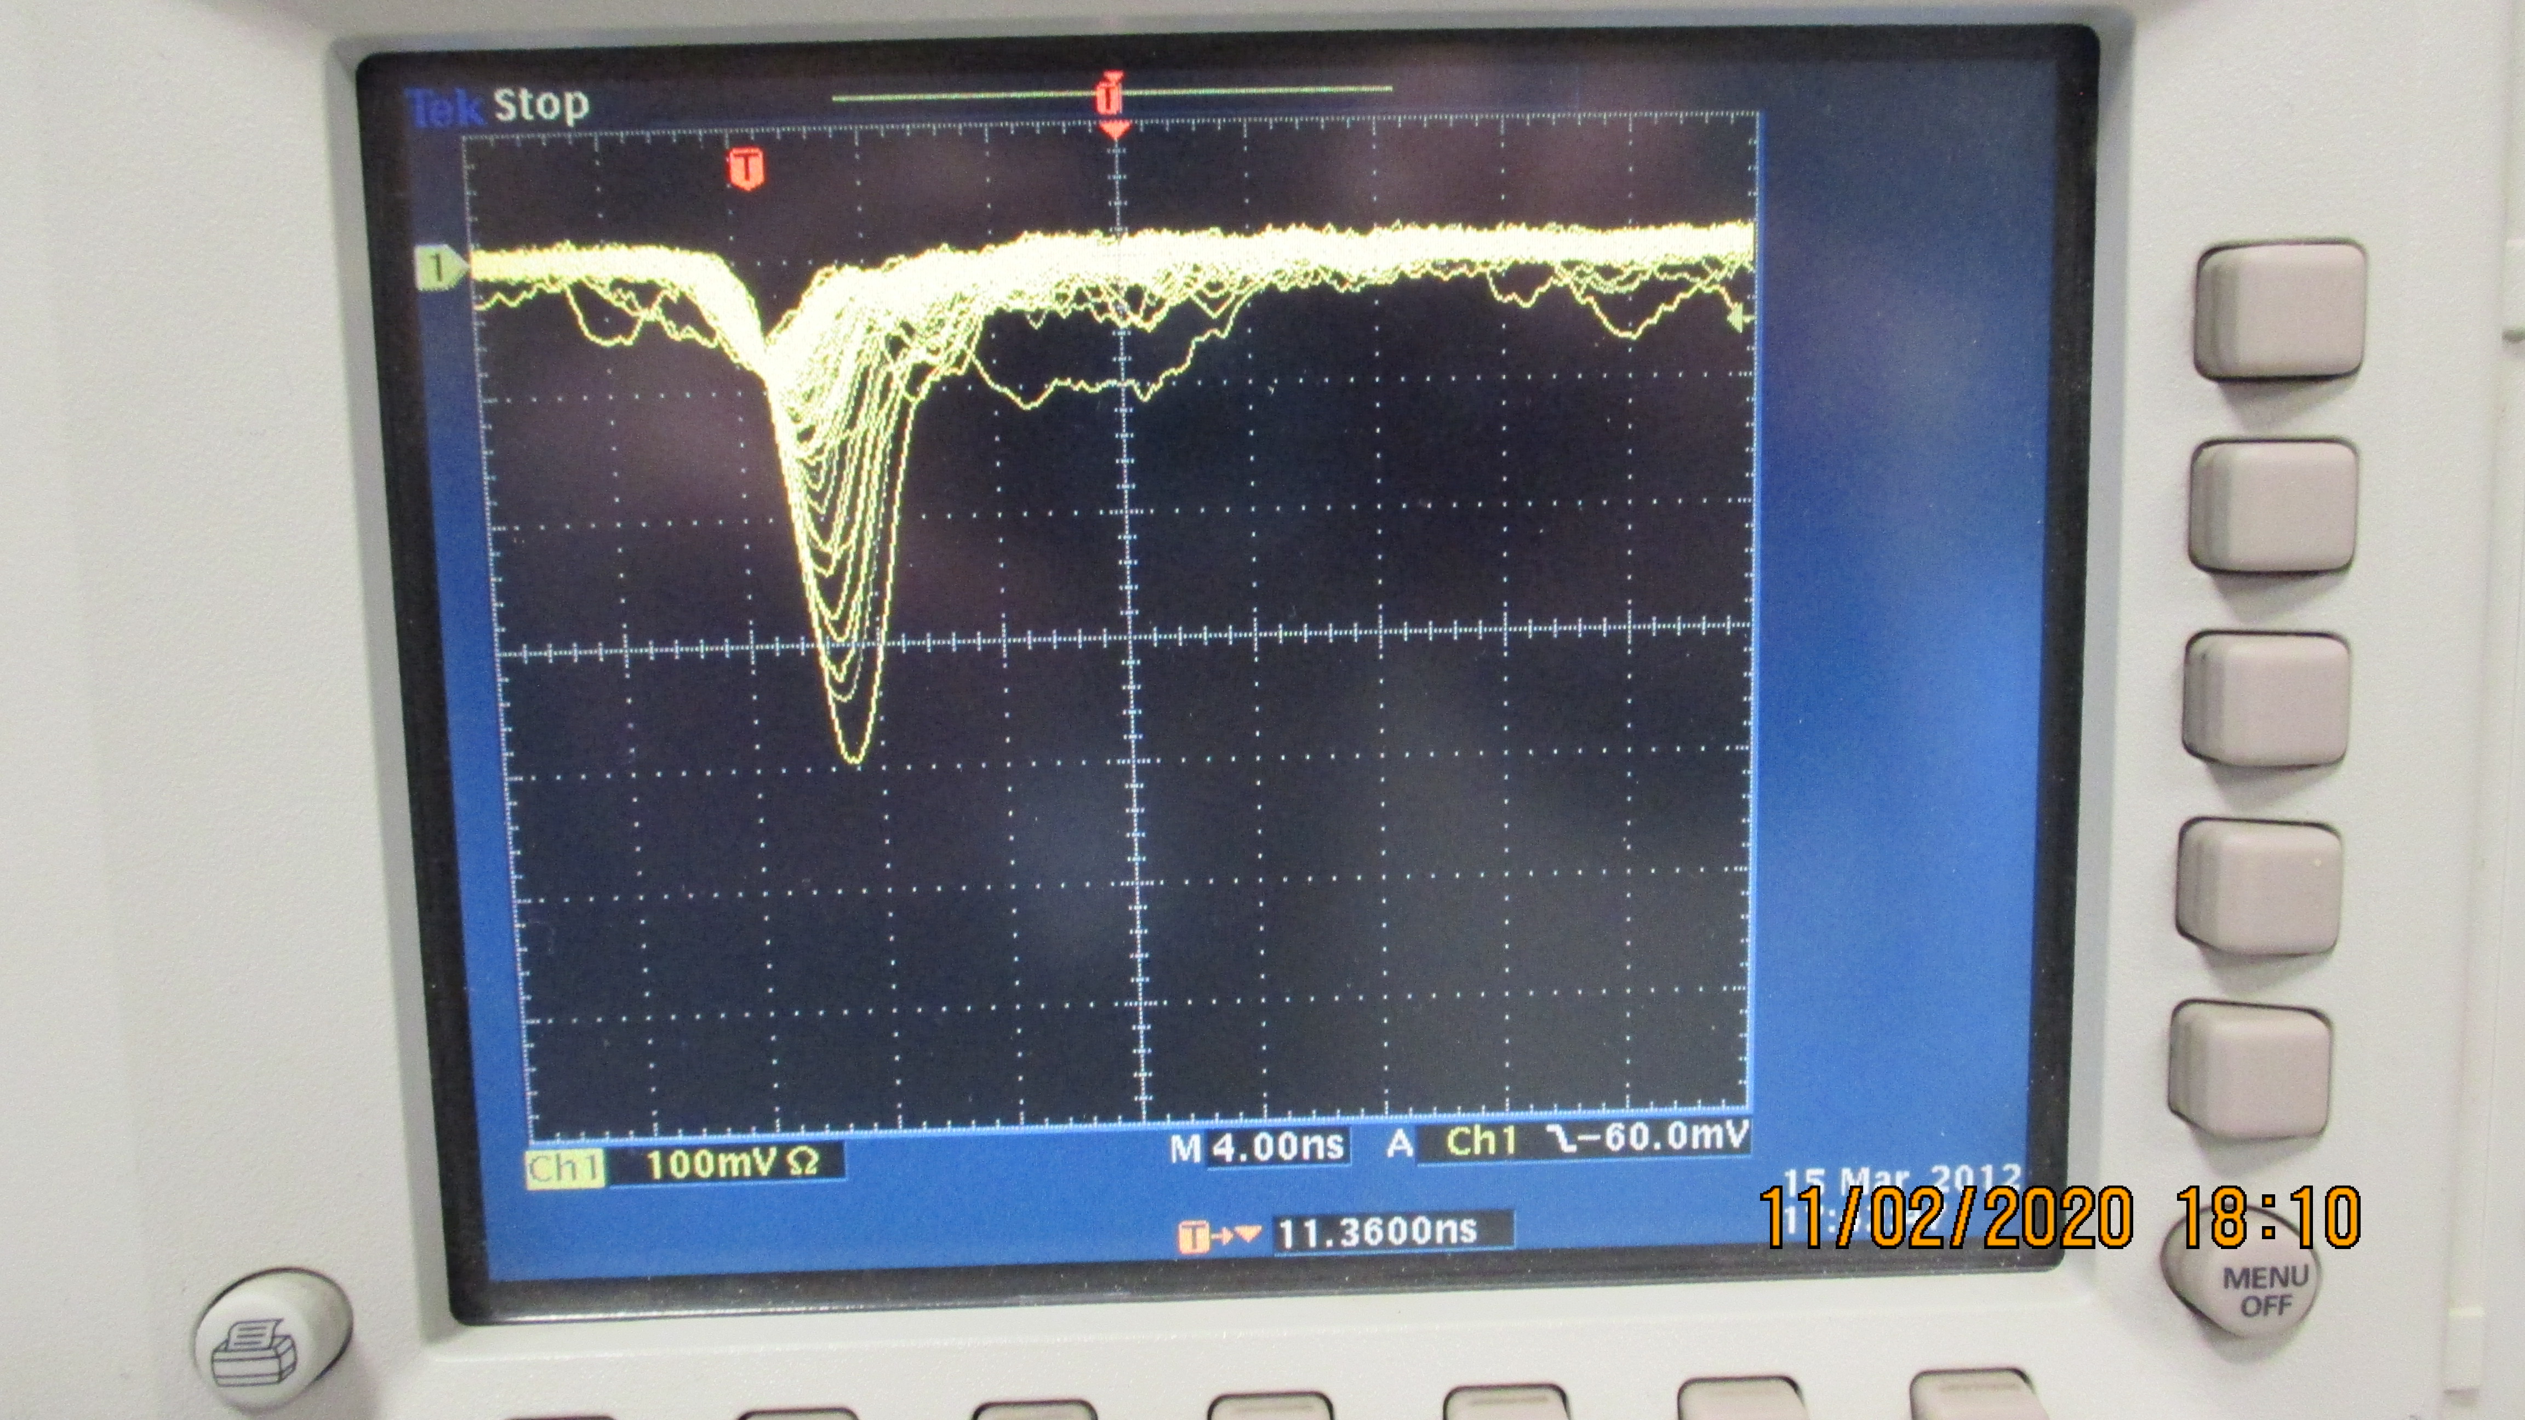The width and height of the screenshot is (2525, 1420).
Task: Click the trigger level arrow on the right edge
Action: 1738,318
